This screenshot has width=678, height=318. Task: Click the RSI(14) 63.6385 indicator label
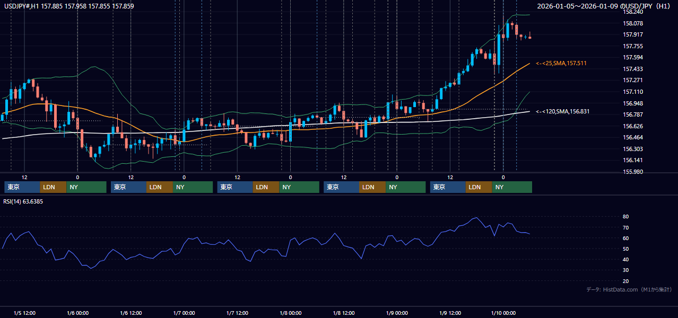tap(23, 201)
